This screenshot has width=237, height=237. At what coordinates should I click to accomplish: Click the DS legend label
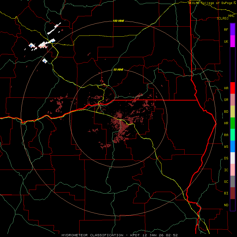226,158
